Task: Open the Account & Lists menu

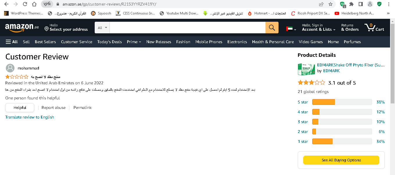Action: click(x=319, y=28)
